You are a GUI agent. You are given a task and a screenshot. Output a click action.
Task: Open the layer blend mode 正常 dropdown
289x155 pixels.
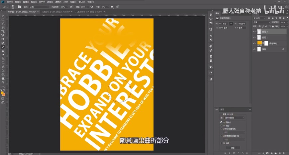pos(261,22)
